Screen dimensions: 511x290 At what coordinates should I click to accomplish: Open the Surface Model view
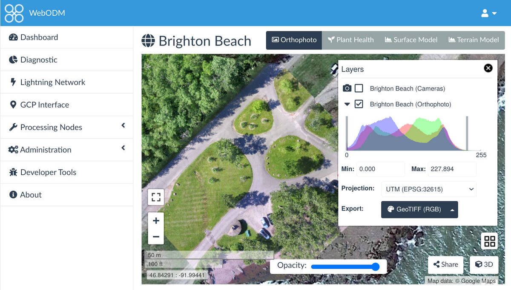point(411,40)
